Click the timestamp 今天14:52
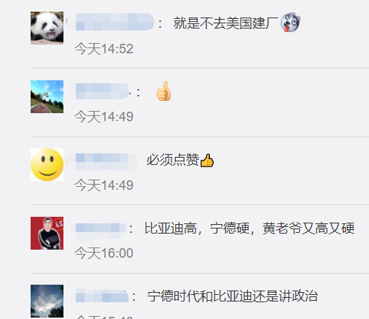This screenshot has height=319, width=369. (x=104, y=49)
